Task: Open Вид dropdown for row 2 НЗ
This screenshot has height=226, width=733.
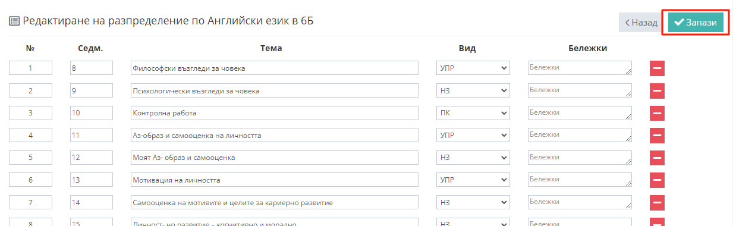Action: tap(473, 91)
